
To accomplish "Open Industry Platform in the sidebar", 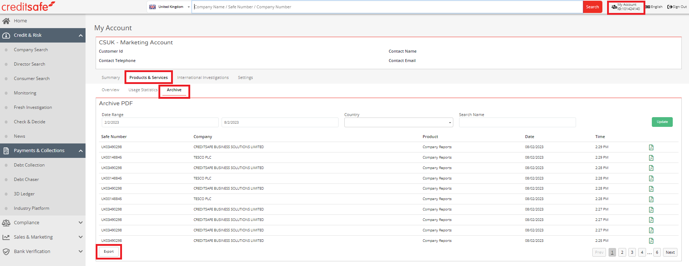I will (x=31, y=208).
